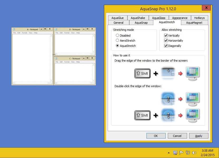The height and width of the screenshot is (158, 219).
Task: Open File menu in A - Notepad
Action: [15, 33]
